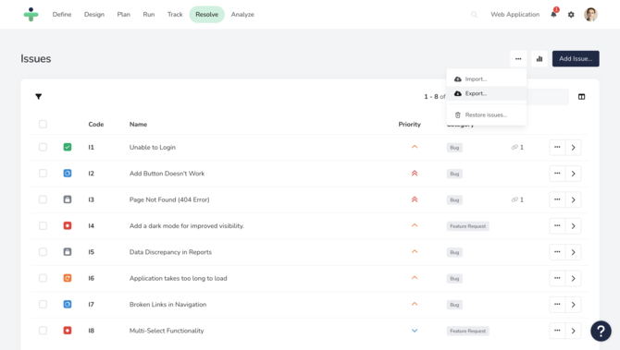The height and width of the screenshot is (350, 620).
Task: Click the issue name Application takes too long to load
Action: point(178,278)
